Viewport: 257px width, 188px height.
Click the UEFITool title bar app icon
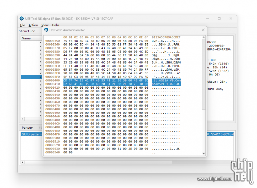click(22, 19)
